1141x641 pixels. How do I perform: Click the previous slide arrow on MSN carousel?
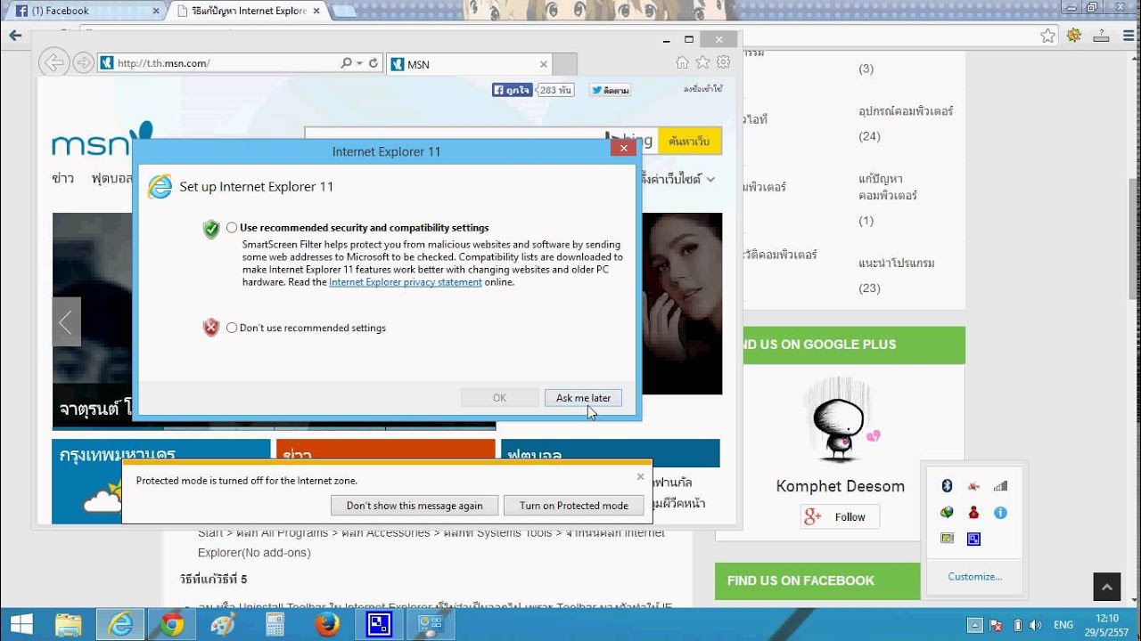66,322
